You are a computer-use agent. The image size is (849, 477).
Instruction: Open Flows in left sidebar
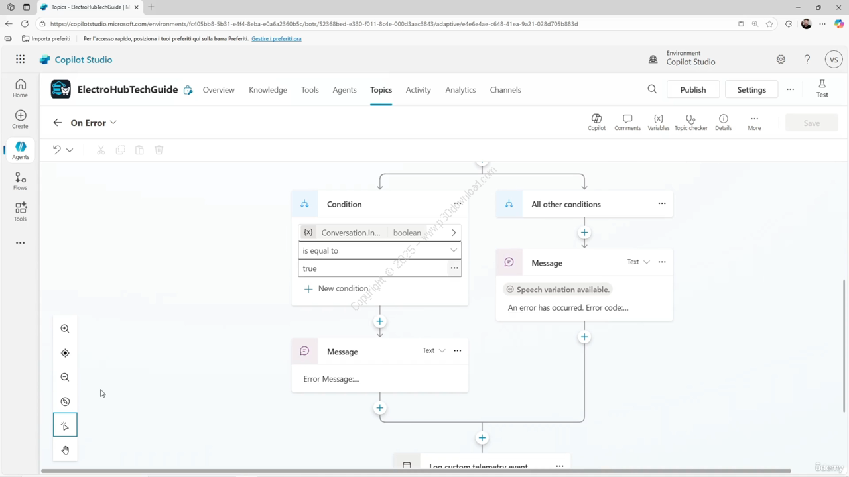[x=20, y=181]
